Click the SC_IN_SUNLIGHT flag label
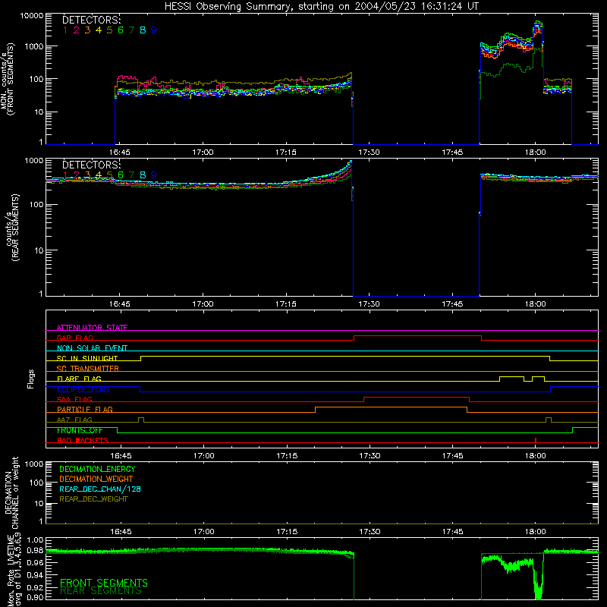 (x=87, y=358)
